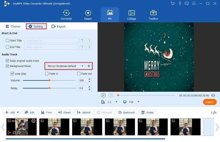Screen dimensions: 220x142
Task: Enable the Fade in checkbox
Action: [47, 74]
